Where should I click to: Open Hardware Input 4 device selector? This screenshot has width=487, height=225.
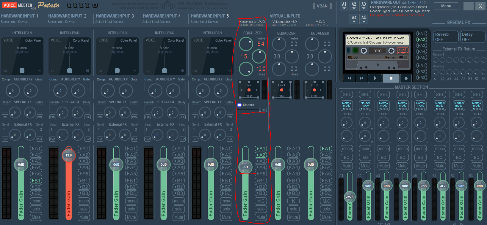[x=156, y=22]
